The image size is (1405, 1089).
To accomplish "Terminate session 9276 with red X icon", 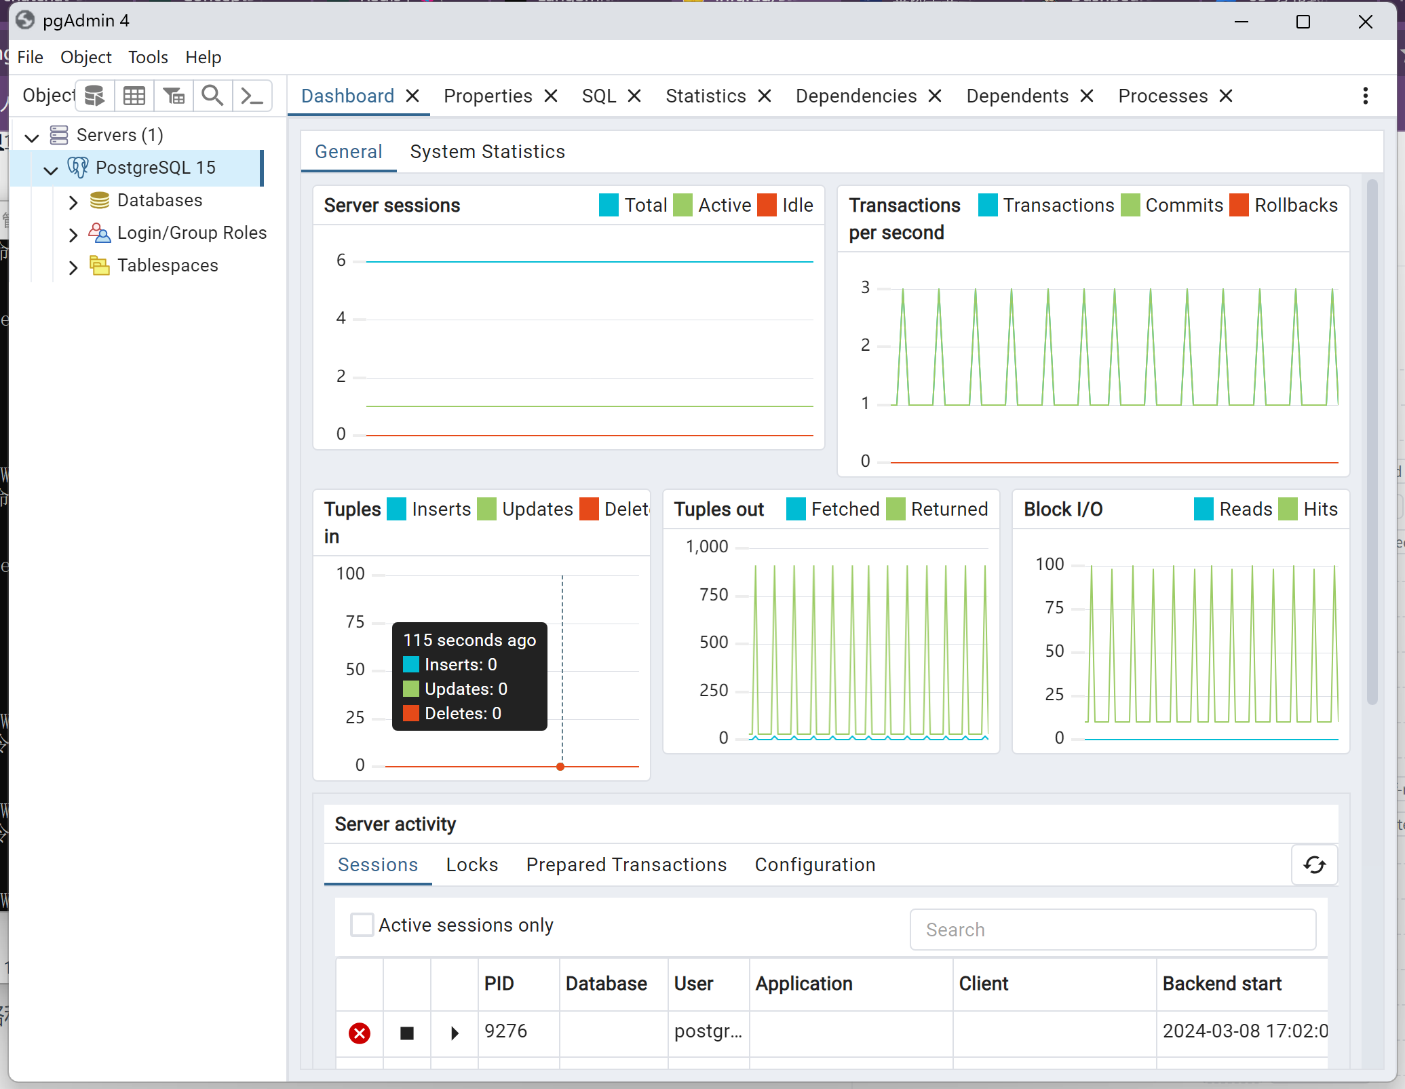I will (360, 1033).
